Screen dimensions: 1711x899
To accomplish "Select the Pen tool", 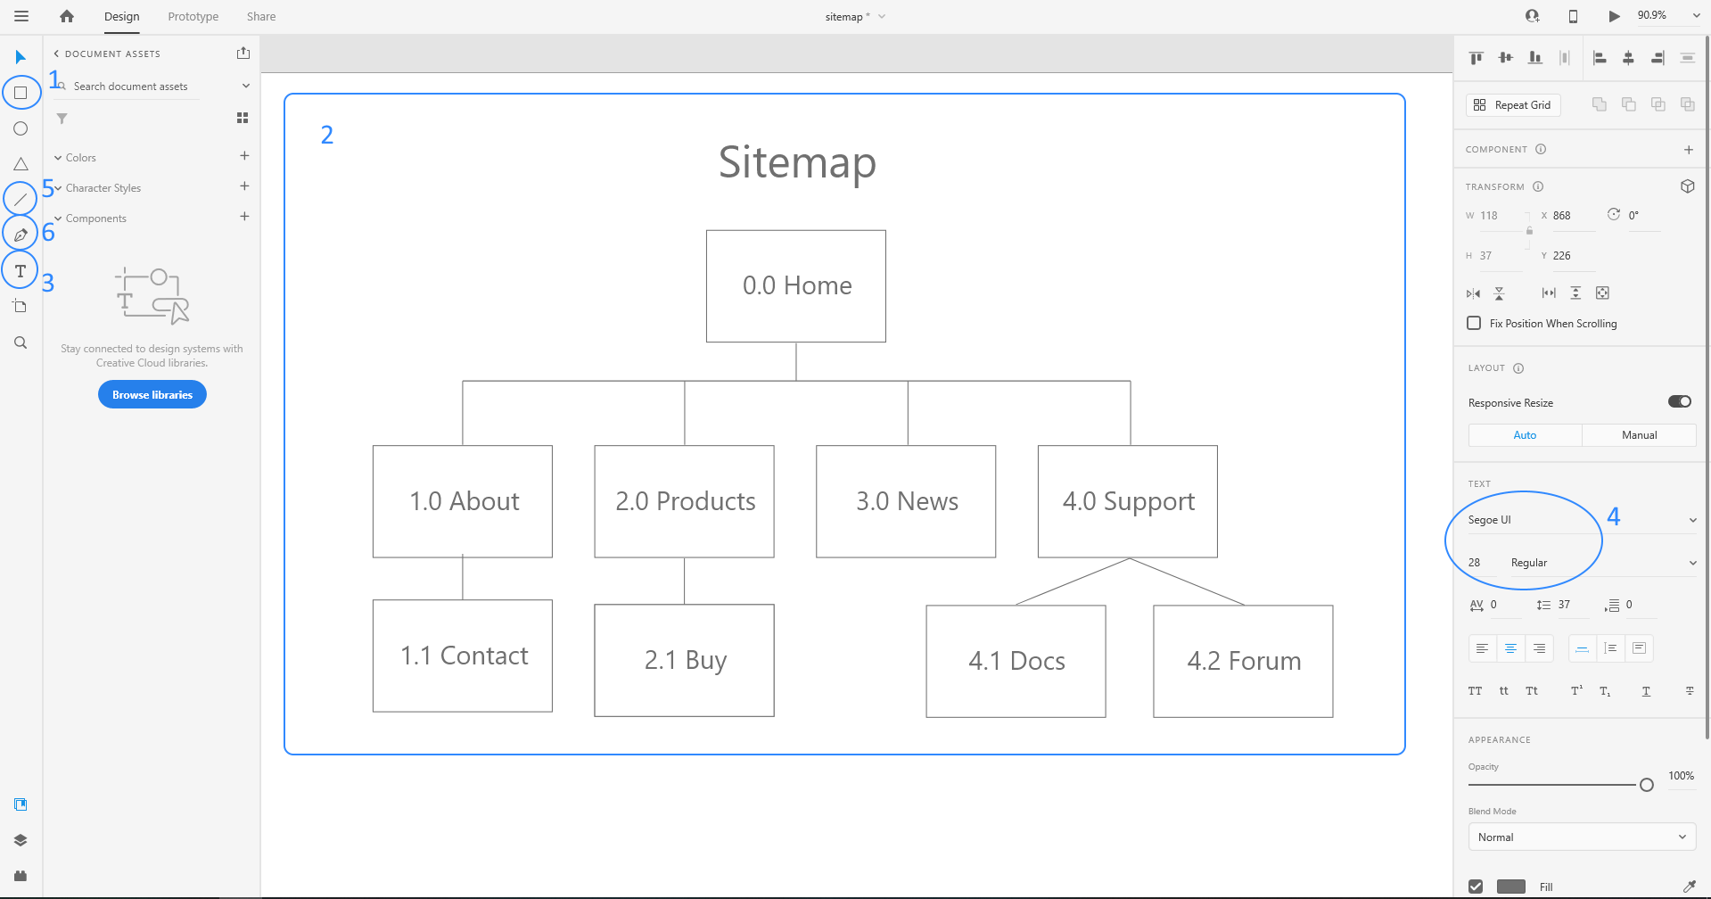I will tap(21, 235).
